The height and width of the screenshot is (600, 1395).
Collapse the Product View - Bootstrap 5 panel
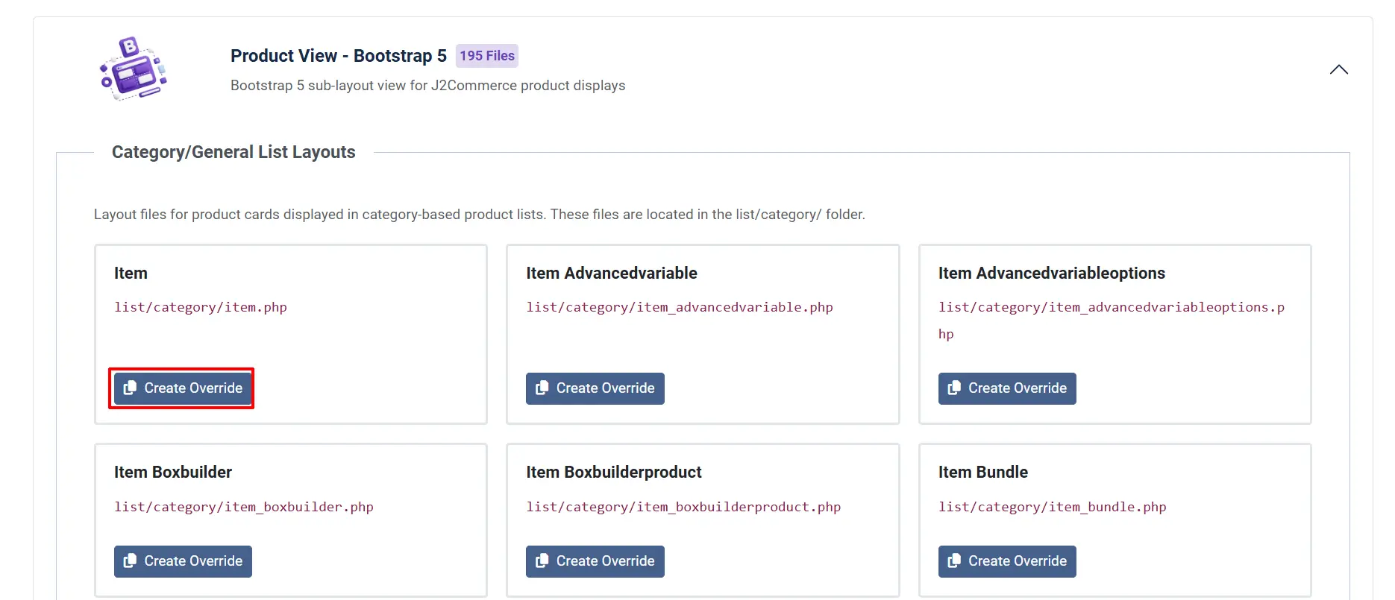1338,69
